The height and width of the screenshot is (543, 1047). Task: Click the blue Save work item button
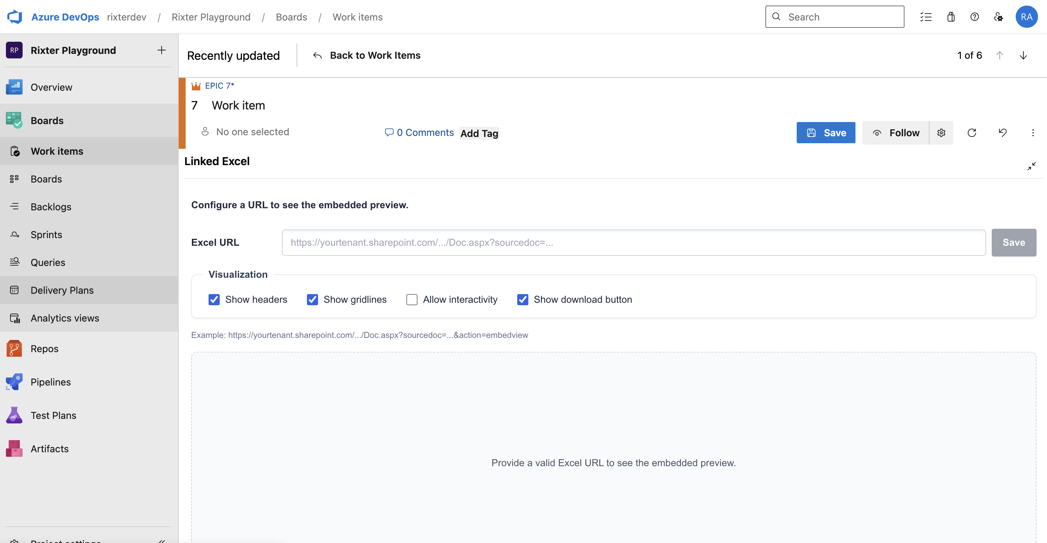(826, 133)
